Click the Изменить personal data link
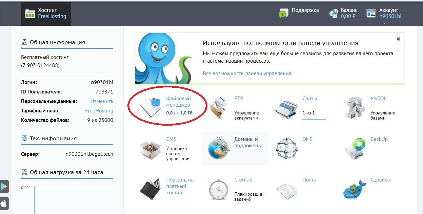This screenshot has width=423, height=214. click(x=102, y=101)
